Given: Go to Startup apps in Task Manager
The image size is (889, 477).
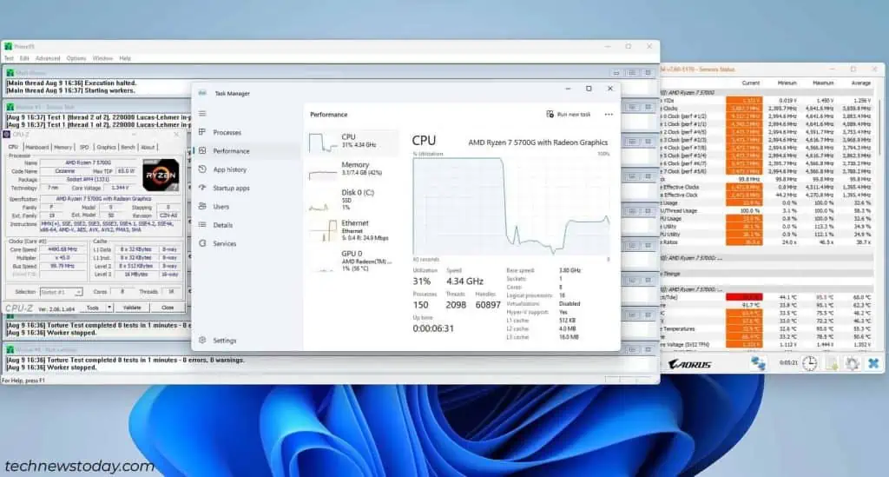Looking at the screenshot, I should (x=231, y=188).
